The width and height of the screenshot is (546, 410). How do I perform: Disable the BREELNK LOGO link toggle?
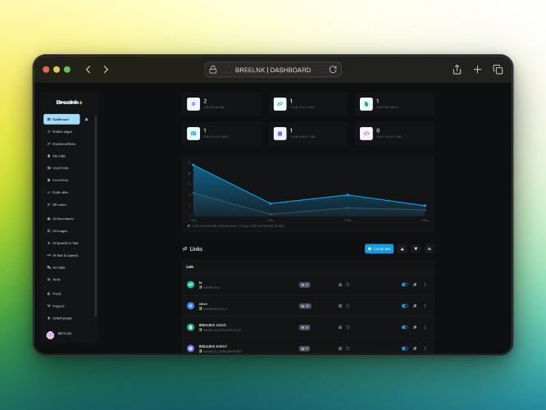405,327
